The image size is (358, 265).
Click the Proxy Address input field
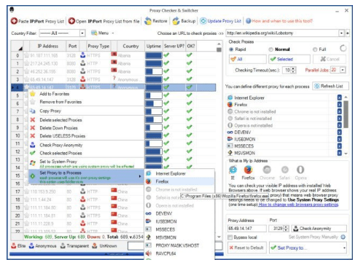pos(247,229)
